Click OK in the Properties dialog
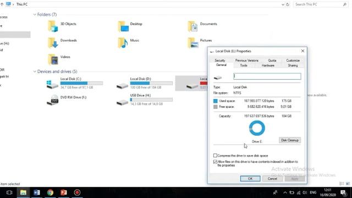The image size is (352, 198). point(250,178)
